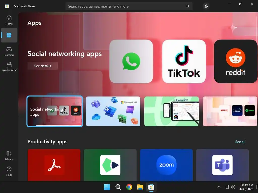Open the Gaming section

[9, 51]
